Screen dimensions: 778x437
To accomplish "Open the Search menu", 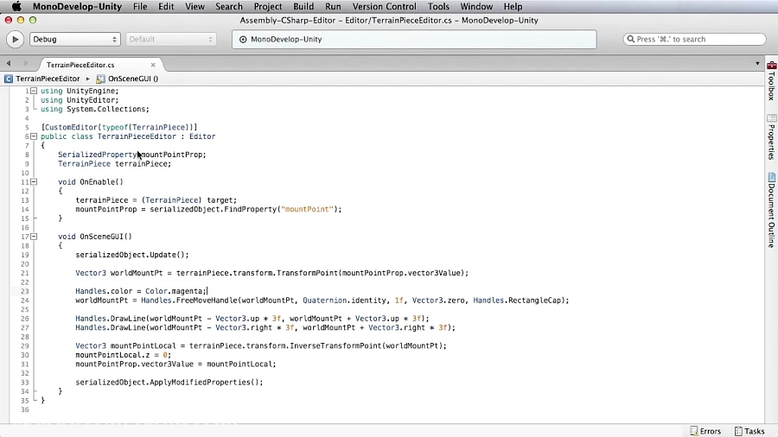I will click(x=229, y=6).
